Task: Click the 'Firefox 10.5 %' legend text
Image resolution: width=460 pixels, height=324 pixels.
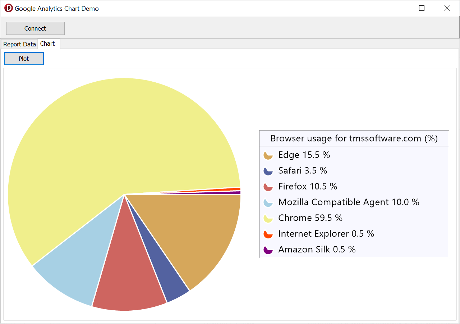Action: (x=308, y=187)
